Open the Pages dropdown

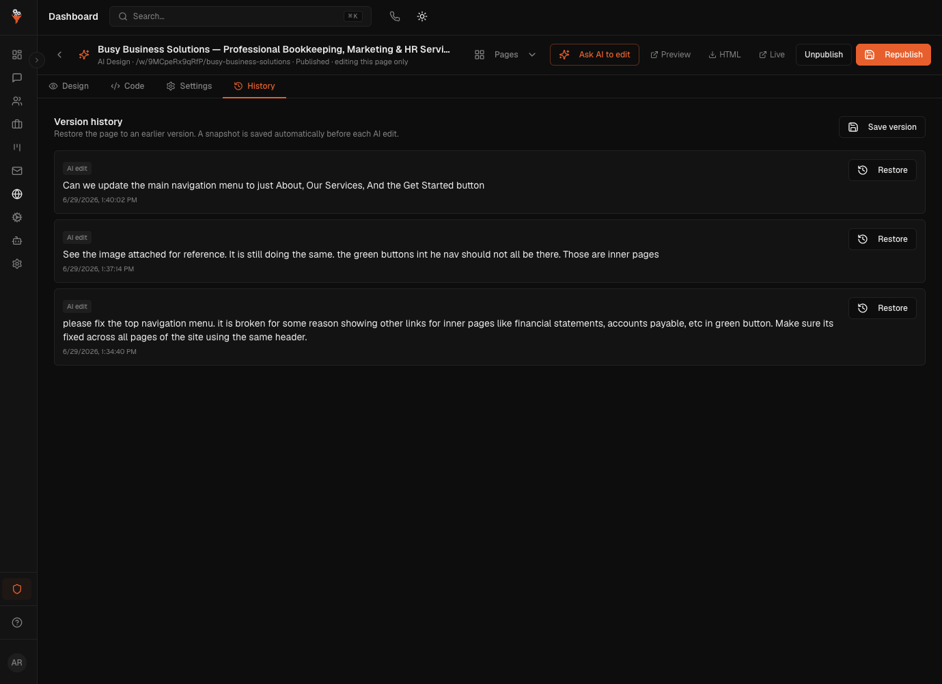(x=505, y=55)
